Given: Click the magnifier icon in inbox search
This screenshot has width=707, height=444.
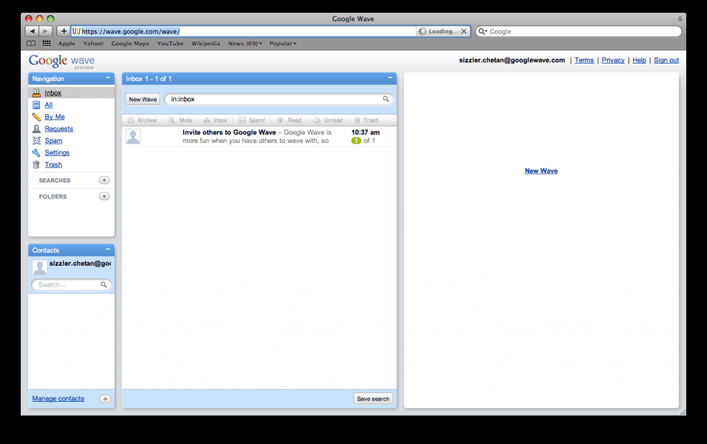Looking at the screenshot, I should 386,99.
